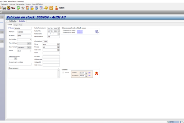Click the Nº Chasis input field
The height and width of the screenshot is (123, 184).
pyautogui.click(x=23, y=28)
